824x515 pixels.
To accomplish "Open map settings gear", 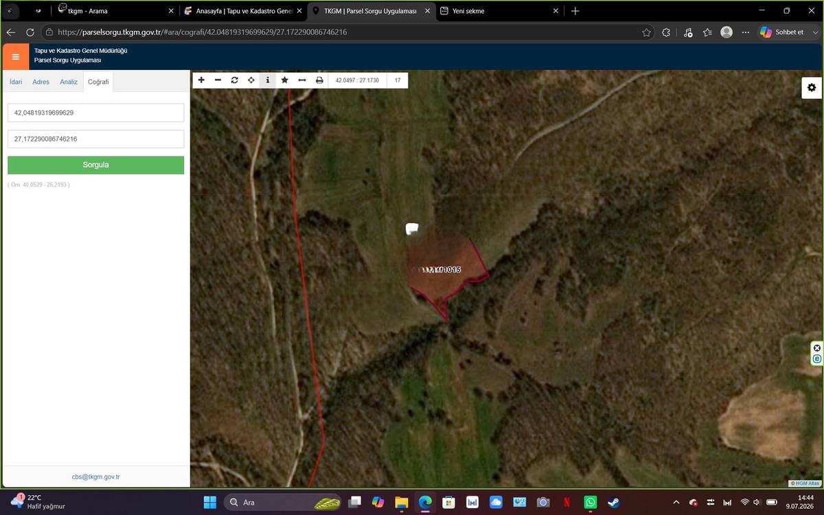I will pos(812,87).
